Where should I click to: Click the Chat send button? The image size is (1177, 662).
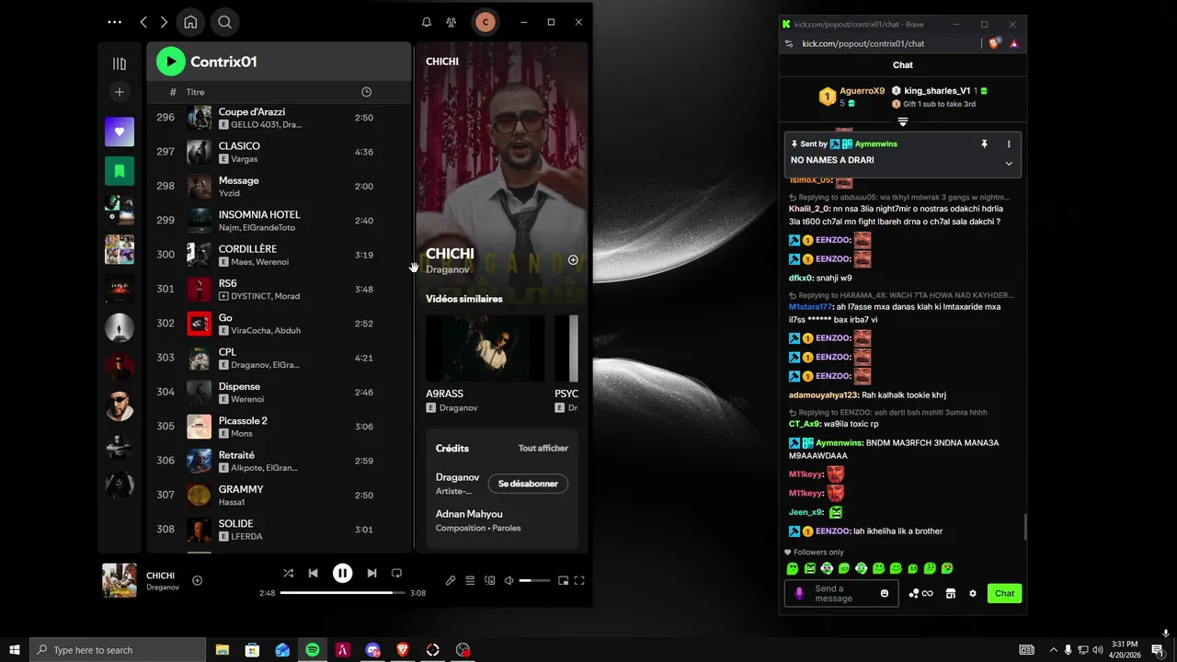pyautogui.click(x=1004, y=593)
